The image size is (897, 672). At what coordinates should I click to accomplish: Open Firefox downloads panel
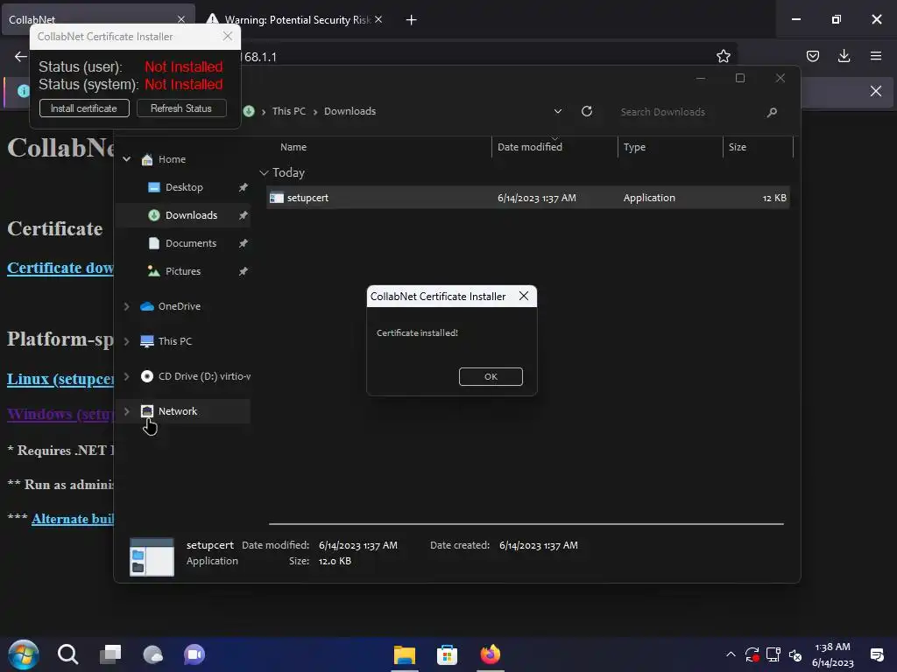[844, 56]
